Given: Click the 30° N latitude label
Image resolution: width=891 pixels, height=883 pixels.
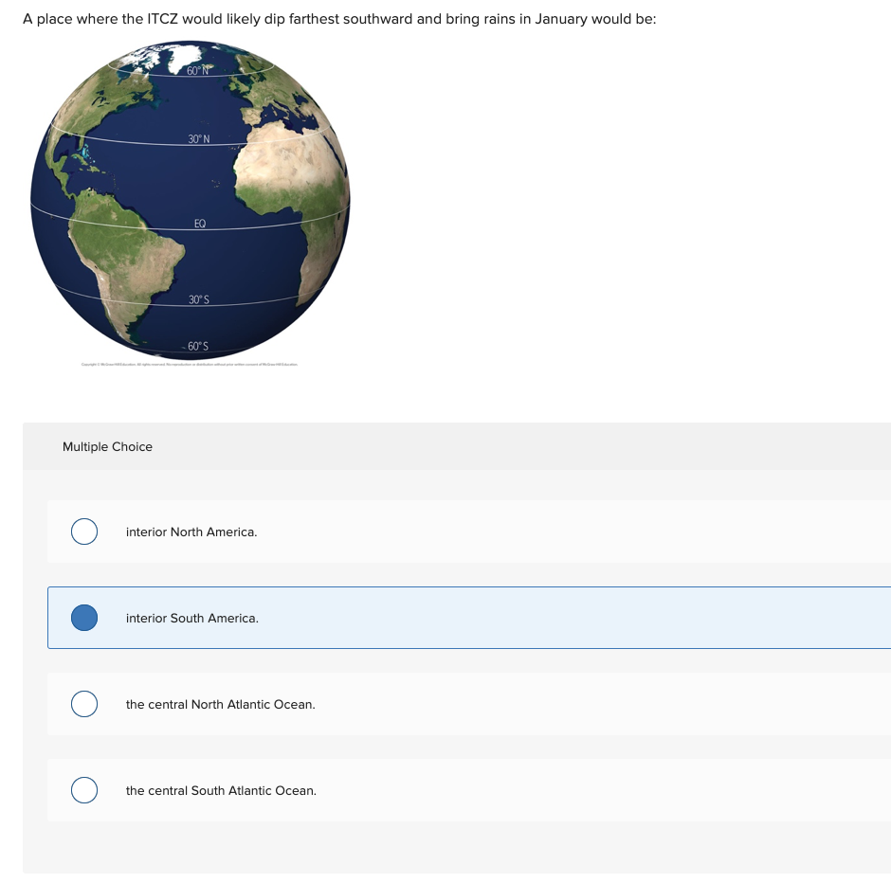Looking at the screenshot, I should coord(197,138).
